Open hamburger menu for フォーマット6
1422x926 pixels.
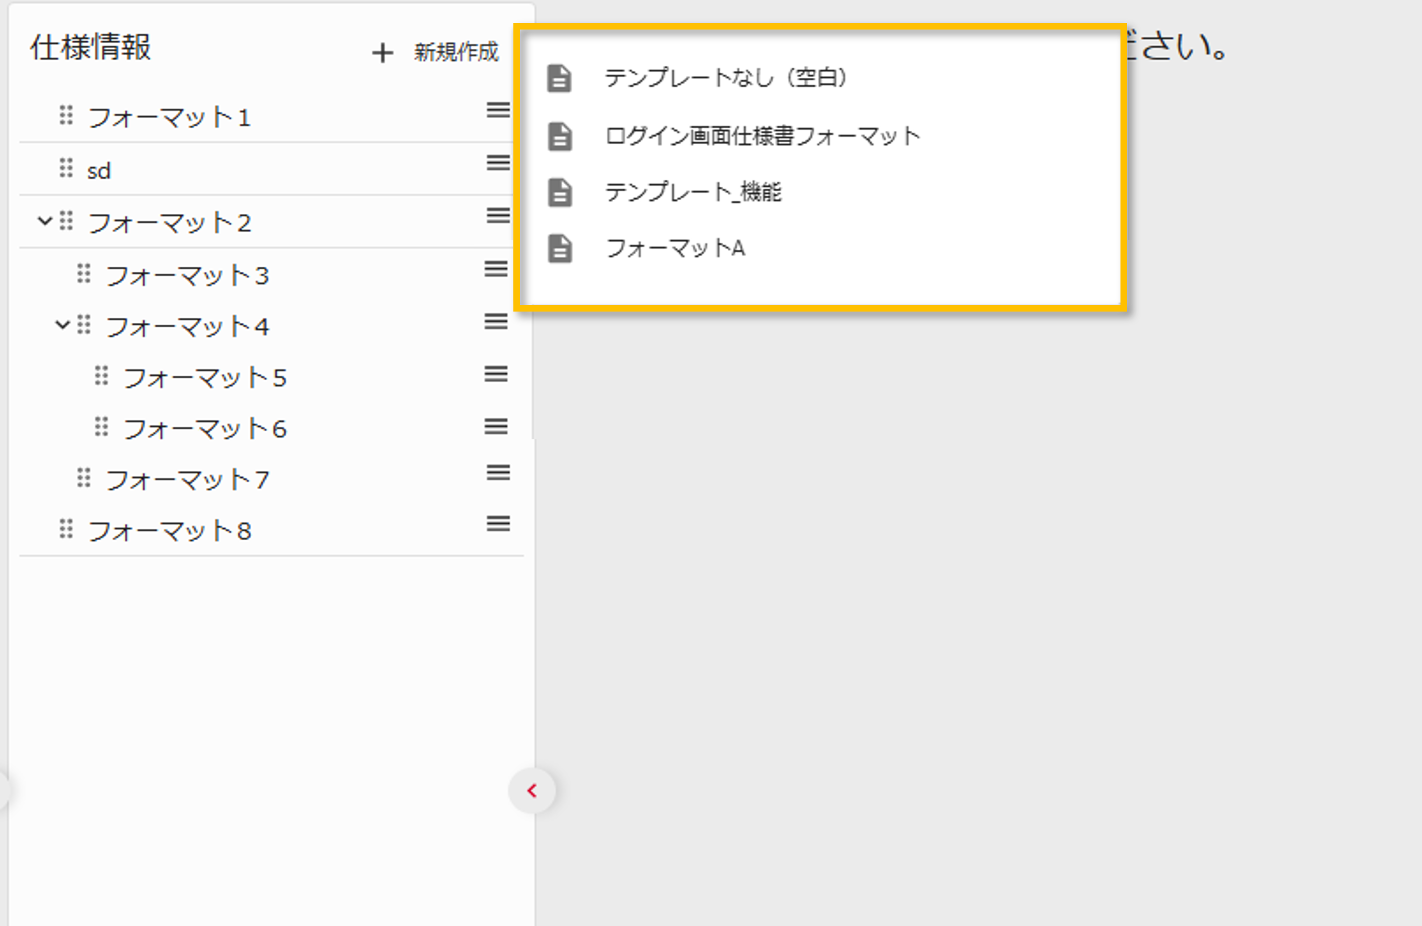click(x=496, y=426)
